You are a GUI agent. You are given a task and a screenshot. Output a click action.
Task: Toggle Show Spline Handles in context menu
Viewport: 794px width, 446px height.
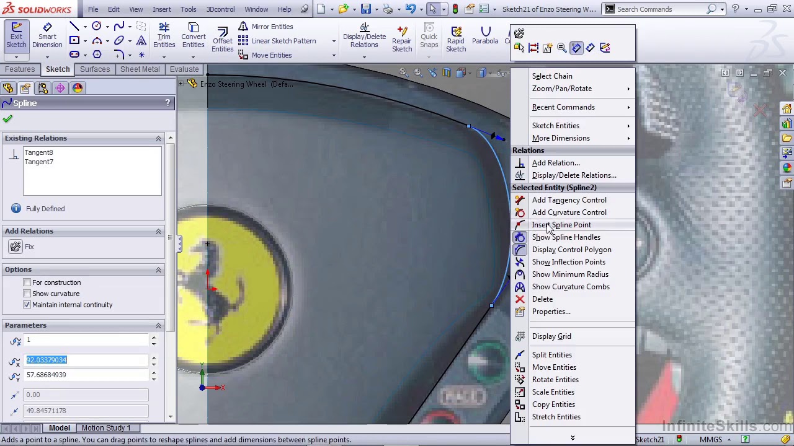pos(566,237)
